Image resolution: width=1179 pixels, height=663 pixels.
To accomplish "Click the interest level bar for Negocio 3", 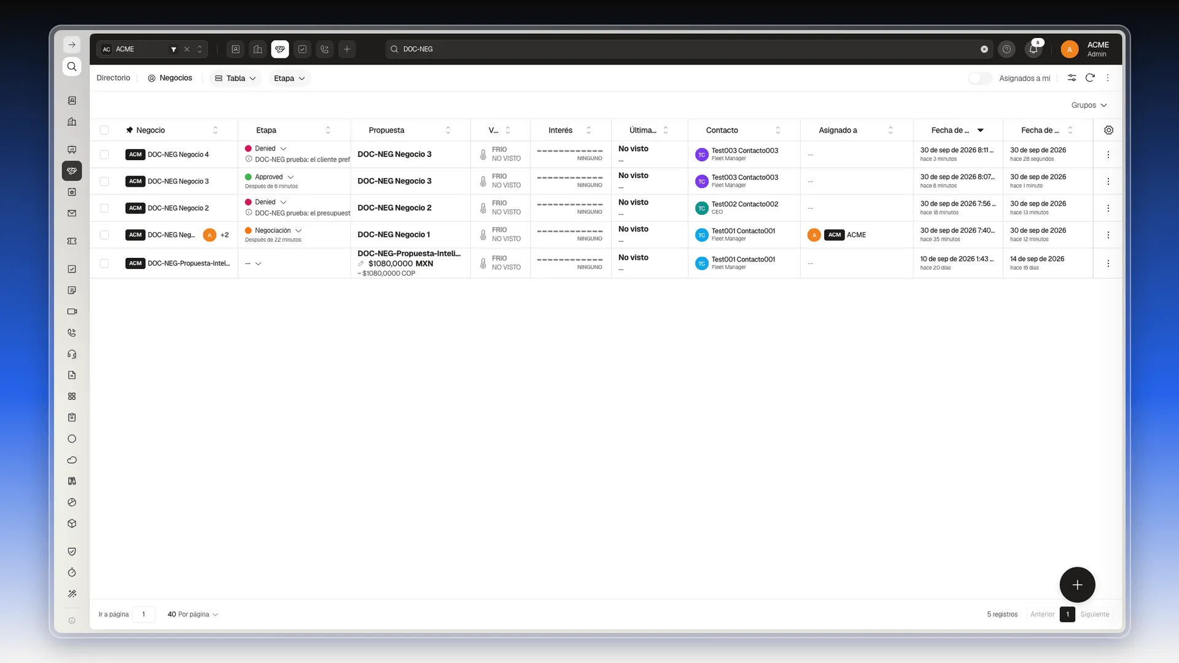I will tap(570, 178).
